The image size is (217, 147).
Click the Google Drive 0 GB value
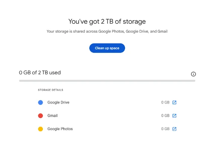click(x=165, y=102)
